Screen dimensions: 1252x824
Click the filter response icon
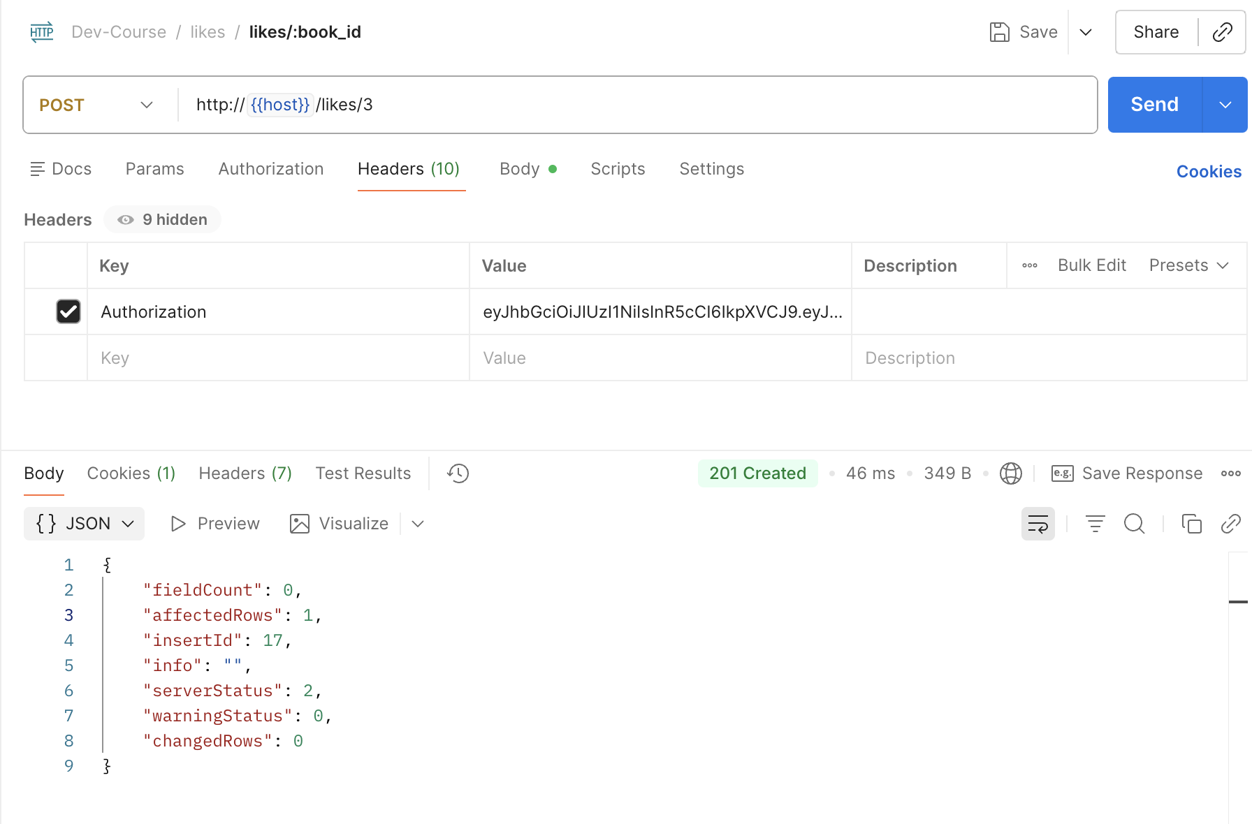point(1095,524)
